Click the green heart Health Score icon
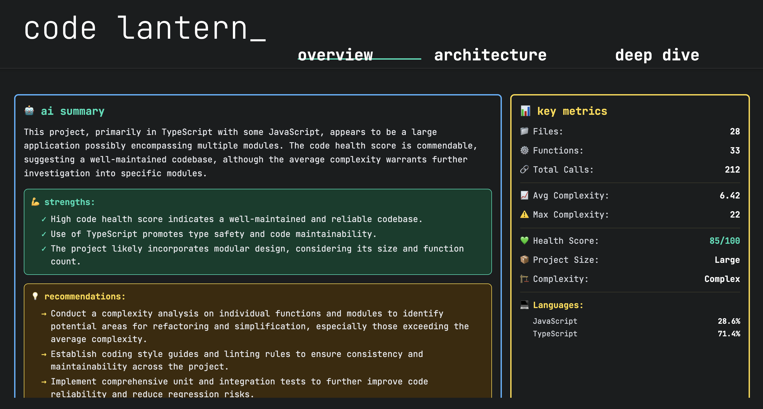This screenshot has width=763, height=409. (x=524, y=240)
